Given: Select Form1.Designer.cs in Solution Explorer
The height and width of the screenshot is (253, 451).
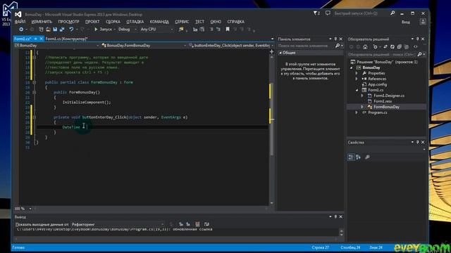Looking at the screenshot, I should coord(388,96).
